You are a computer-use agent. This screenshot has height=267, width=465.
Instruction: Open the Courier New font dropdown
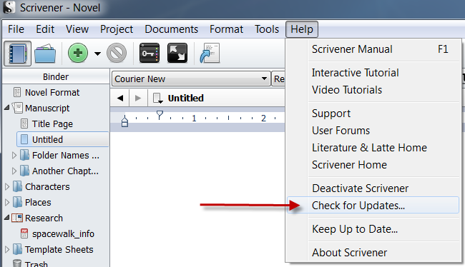click(x=191, y=79)
